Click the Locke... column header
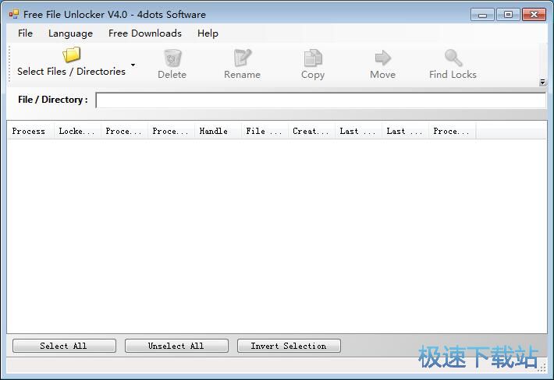 pos(77,131)
